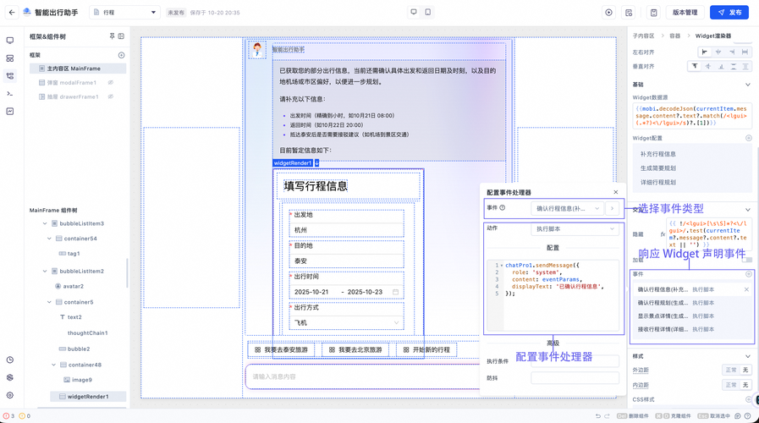Collapse bubbleListItem3 tree node
Image resolution: width=759 pixels, height=423 pixels.
pyautogui.click(x=45, y=223)
